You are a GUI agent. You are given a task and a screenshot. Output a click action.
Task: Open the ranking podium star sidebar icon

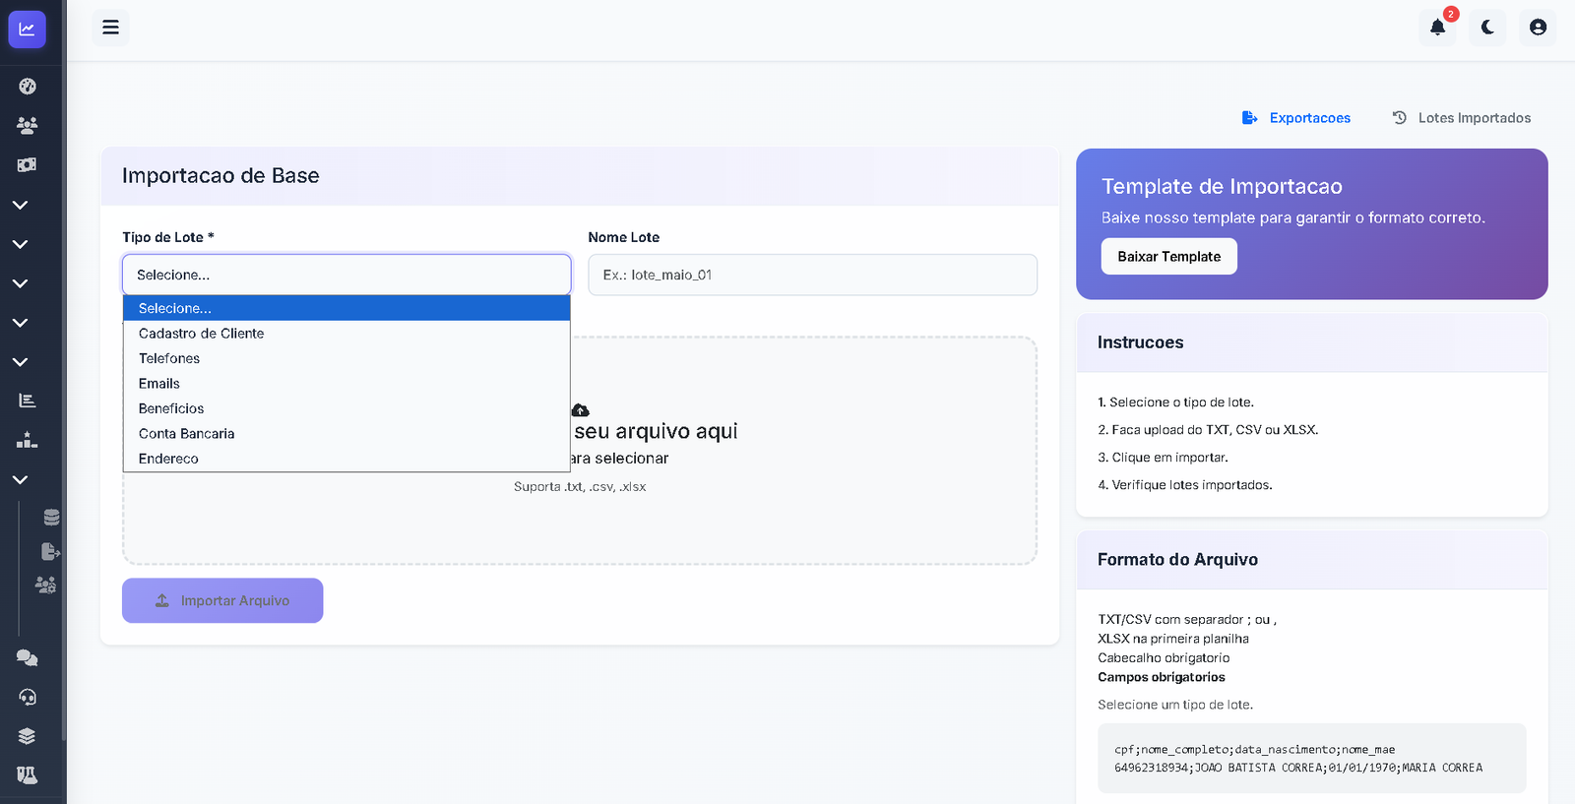[27, 440]
